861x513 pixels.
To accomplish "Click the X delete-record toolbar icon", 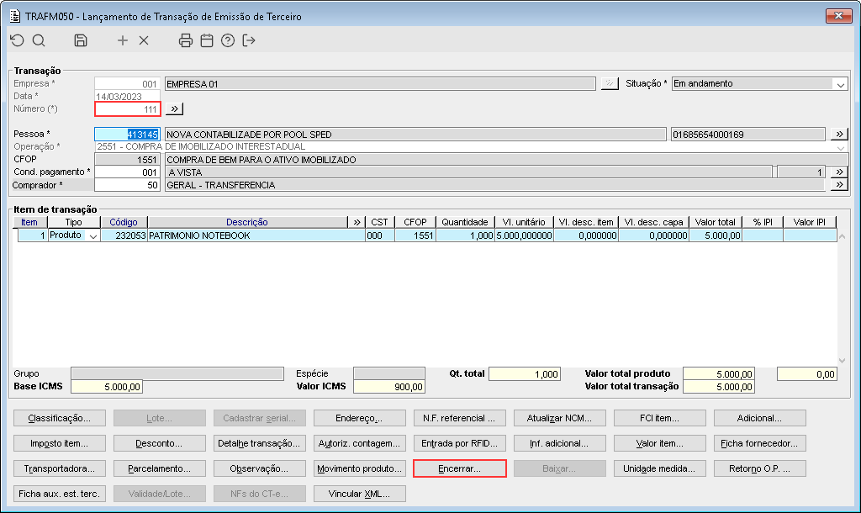I will [x=144, y=40].
